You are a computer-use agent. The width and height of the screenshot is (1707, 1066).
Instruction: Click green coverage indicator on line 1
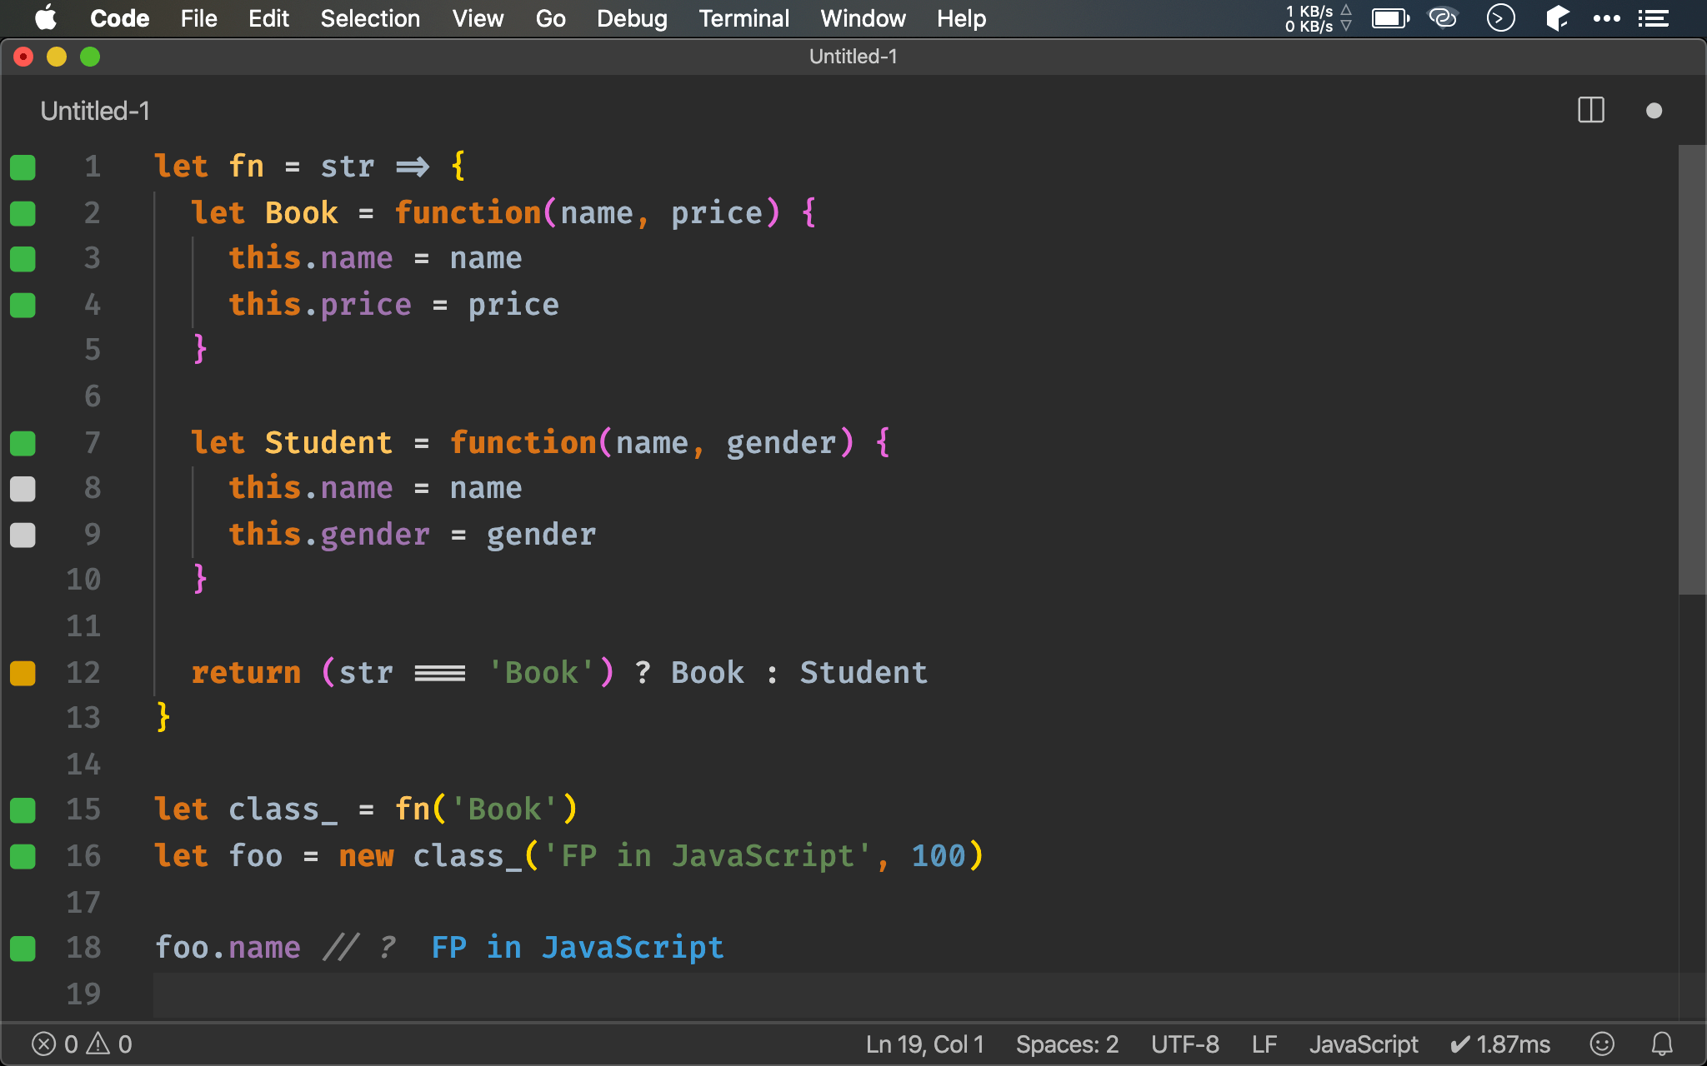click(x=23, y=167)
